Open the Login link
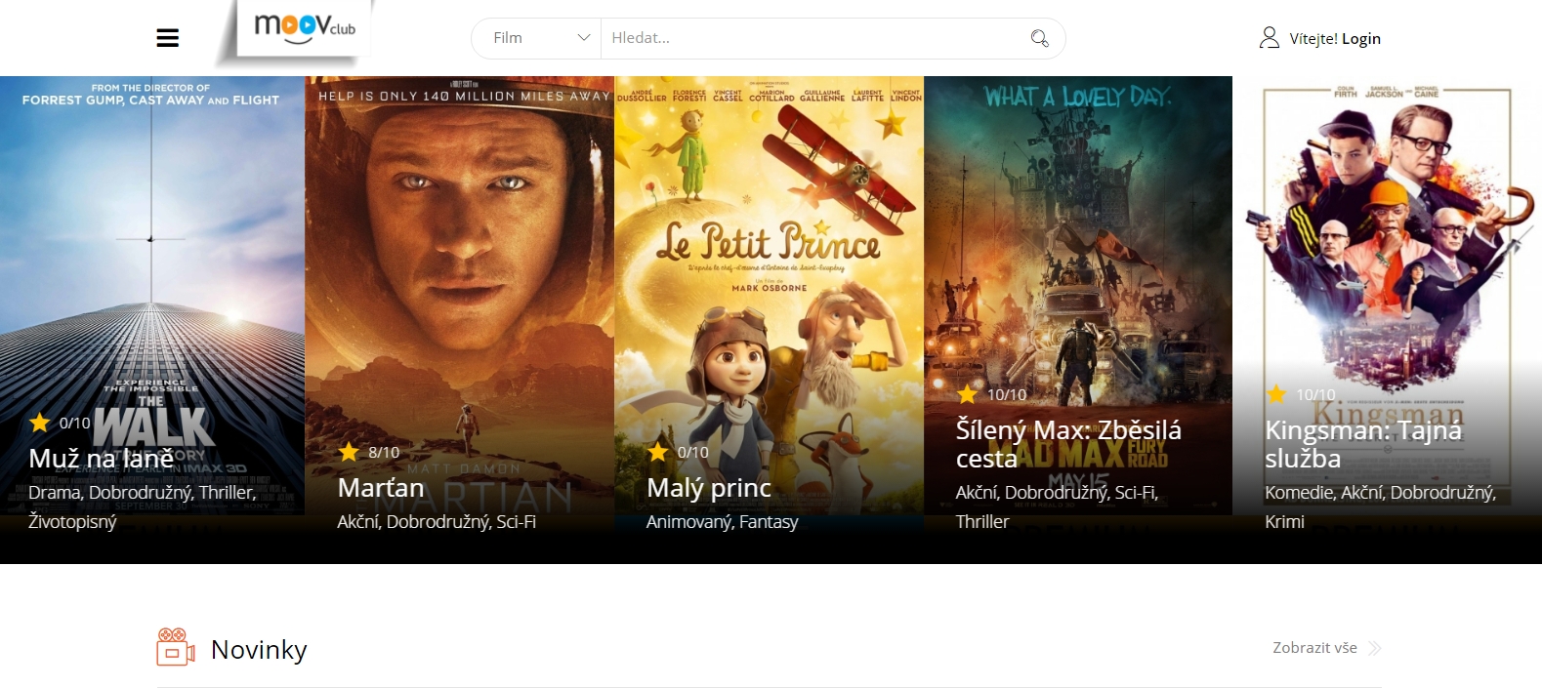This screenshot has height=688, width=1542. tap(1361, 39)
